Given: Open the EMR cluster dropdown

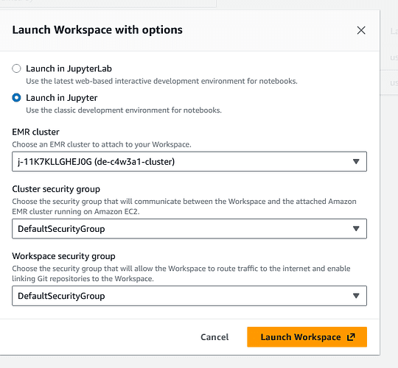Looking at the screenshot, I should pyautogui.click(x=189, y=161).
